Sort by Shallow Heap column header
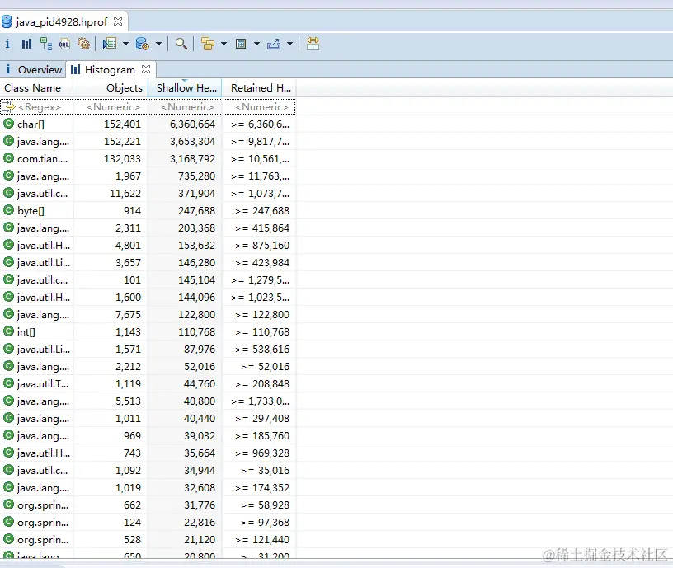The height and width of the screenshot is (568, 673). point(185,88)
